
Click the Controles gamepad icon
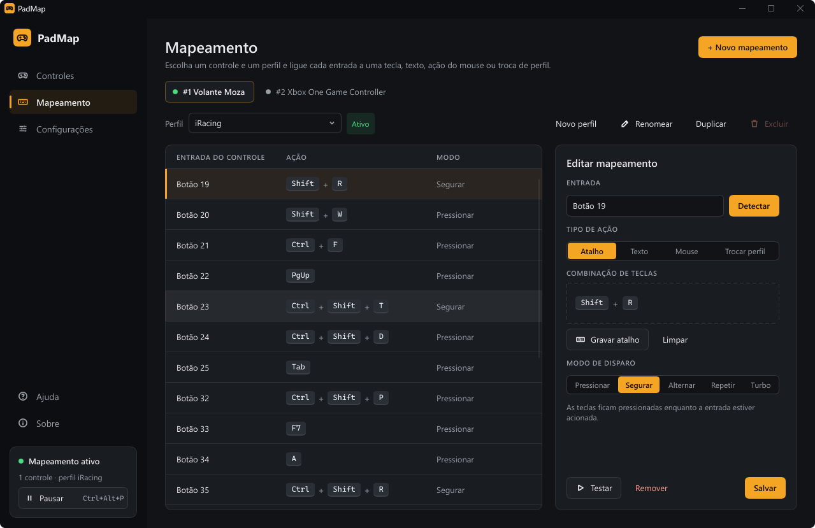point(23,76)
